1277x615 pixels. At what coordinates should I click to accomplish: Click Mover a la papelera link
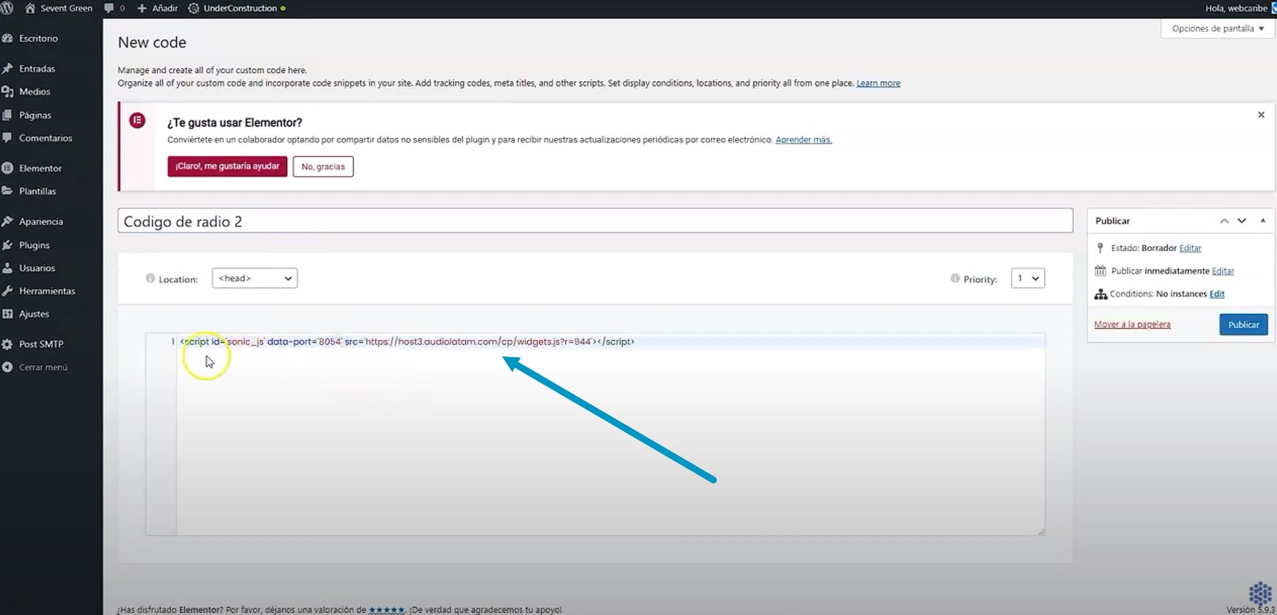pos(1132,325)
